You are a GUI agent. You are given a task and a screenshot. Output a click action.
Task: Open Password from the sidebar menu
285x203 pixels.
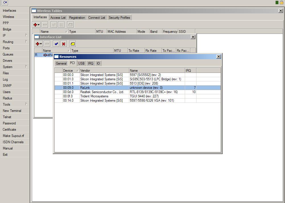click(x=15, y=123)
